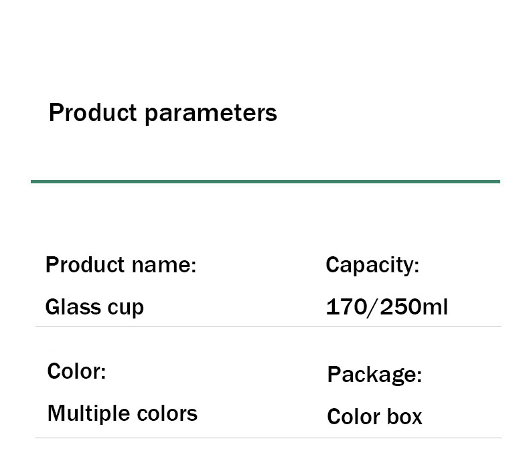Viewport: 529px width, 461px height.
Task: Click the gray line below Glass cup
Action: [269, 327]
